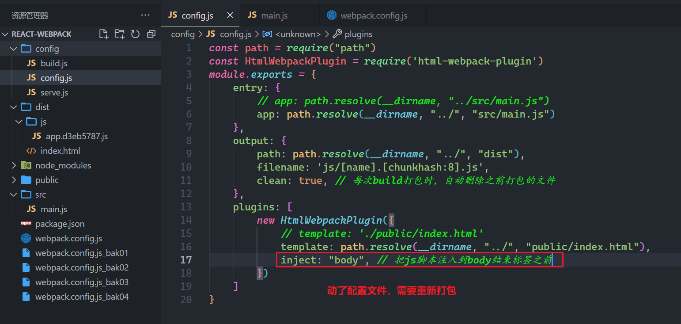Screen dimensions: 681x324
Task: Click the HTML icon beside index.html
Action: (31, 151)
